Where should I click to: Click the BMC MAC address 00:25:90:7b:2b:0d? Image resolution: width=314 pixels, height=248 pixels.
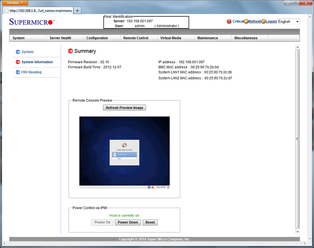coord(204,67)
